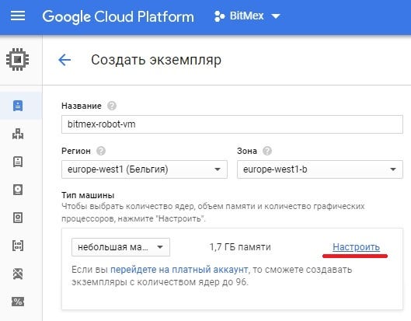Expand the BitMex project selector
Screen dimensions: 411x321
point(247,16)
